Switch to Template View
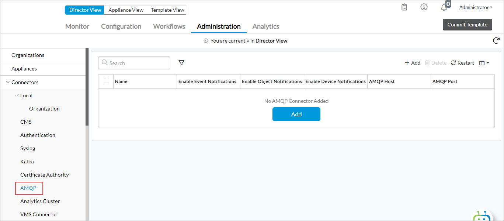The image size is (504, 221). coord(167,10)
